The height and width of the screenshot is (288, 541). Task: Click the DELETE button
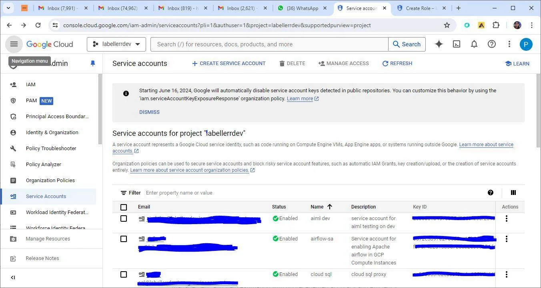[292, 64]
